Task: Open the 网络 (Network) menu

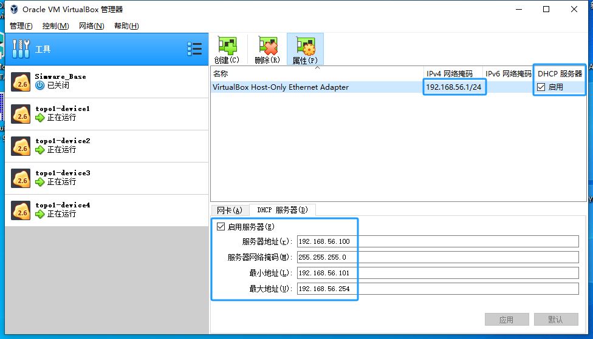Action: tap(92, 26)
